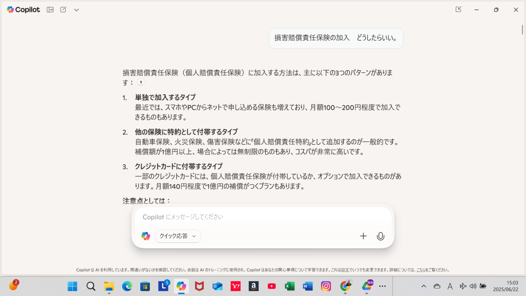526x296 pixels.
Task: Open the クイック応答 mode dropdown
Action: tap(178, 236)
